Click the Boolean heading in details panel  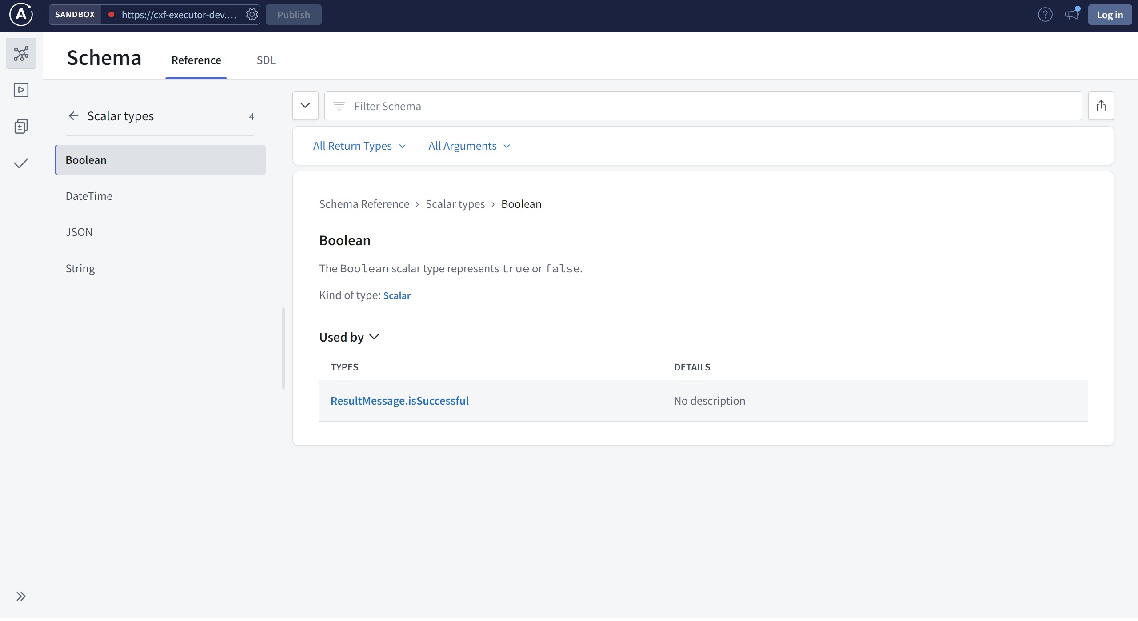click(344, 241)
